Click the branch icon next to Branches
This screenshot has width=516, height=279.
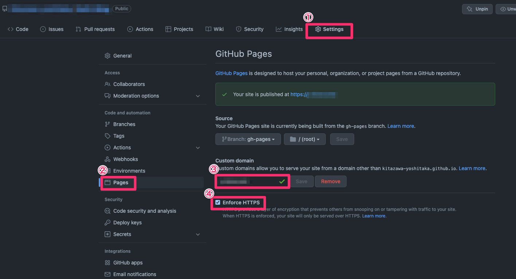point(107,124)
